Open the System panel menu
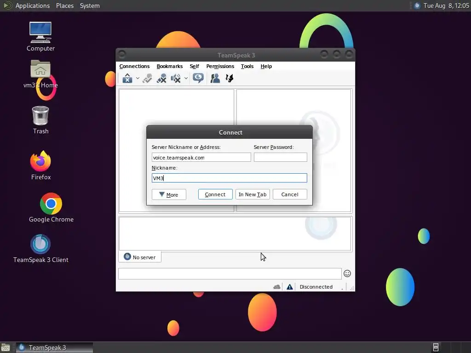This screenshot has height=353, width=471. coord(90,6)
